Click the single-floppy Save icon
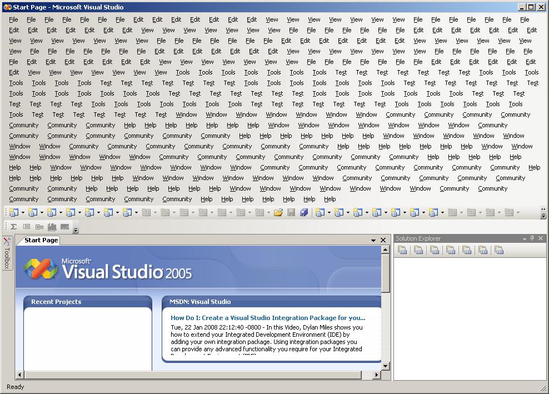 click(291, 212)
